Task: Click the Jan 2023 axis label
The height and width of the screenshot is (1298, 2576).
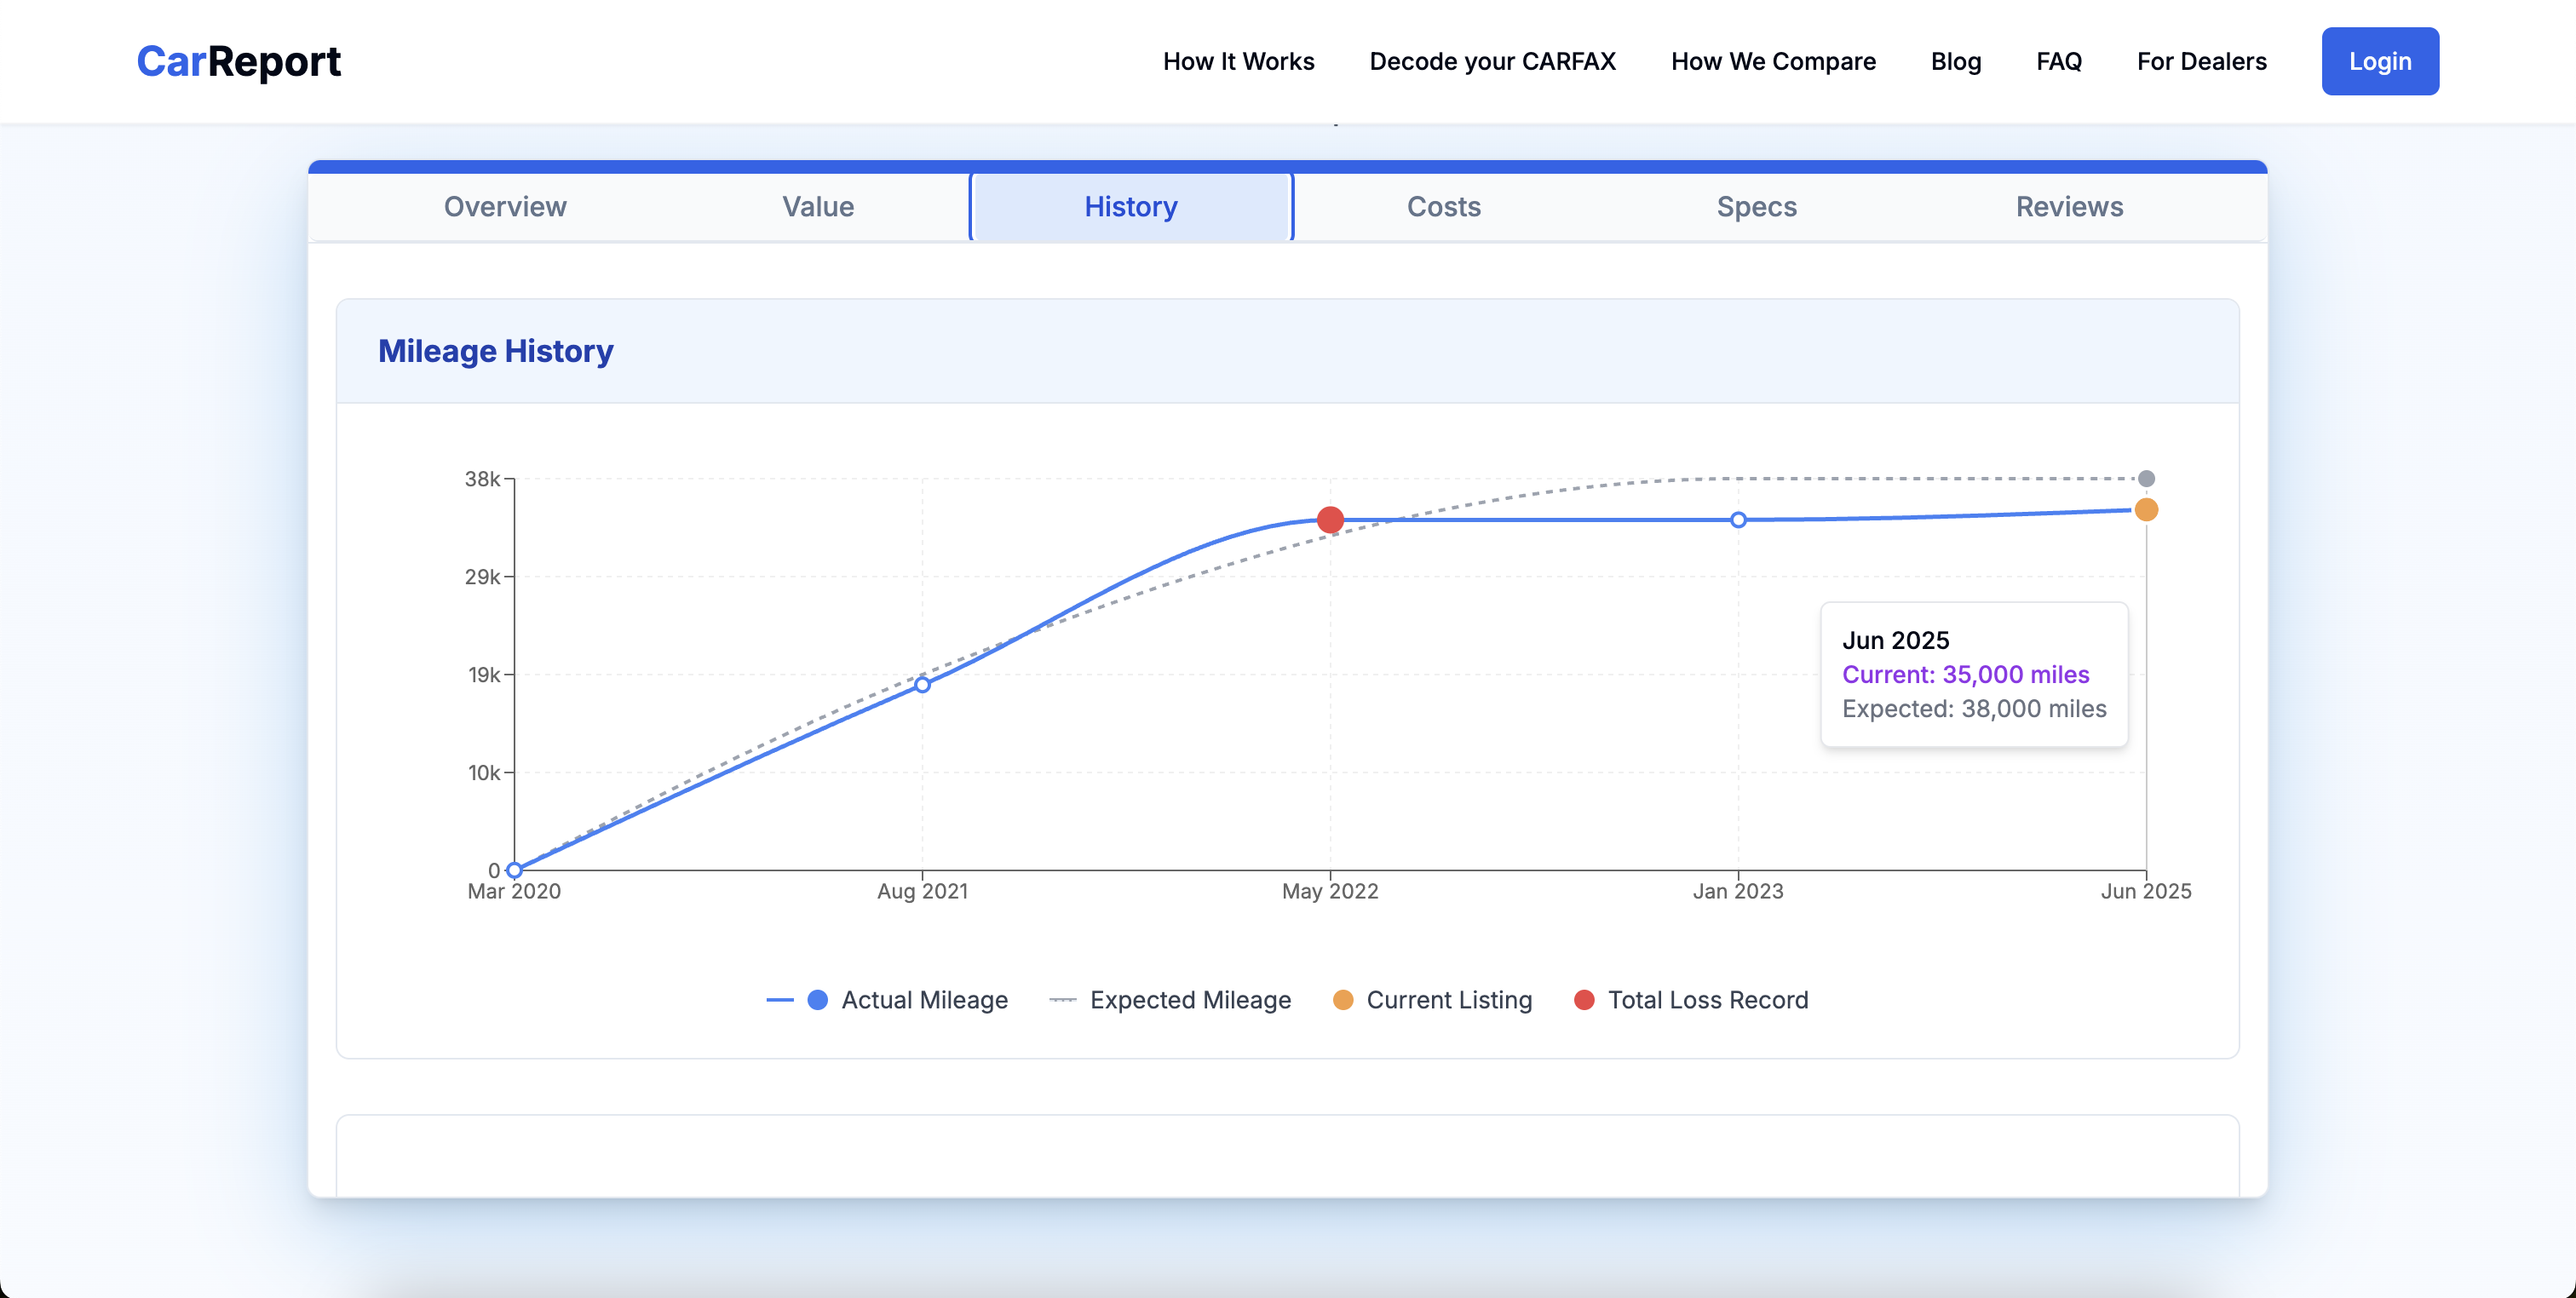Action: [x=1738, y=891]
